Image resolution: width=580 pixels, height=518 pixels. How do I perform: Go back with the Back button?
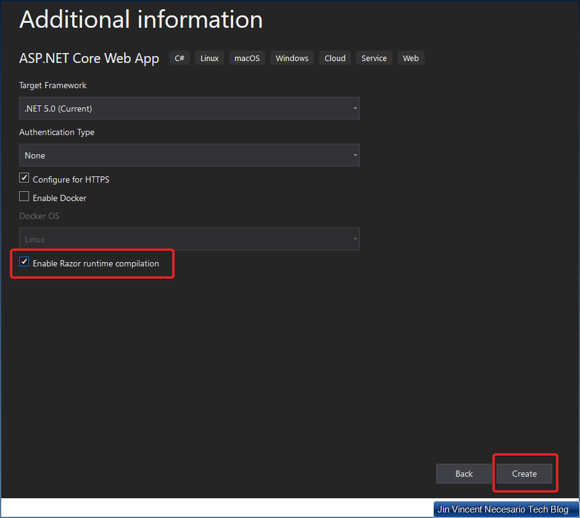tap(464, 474)
